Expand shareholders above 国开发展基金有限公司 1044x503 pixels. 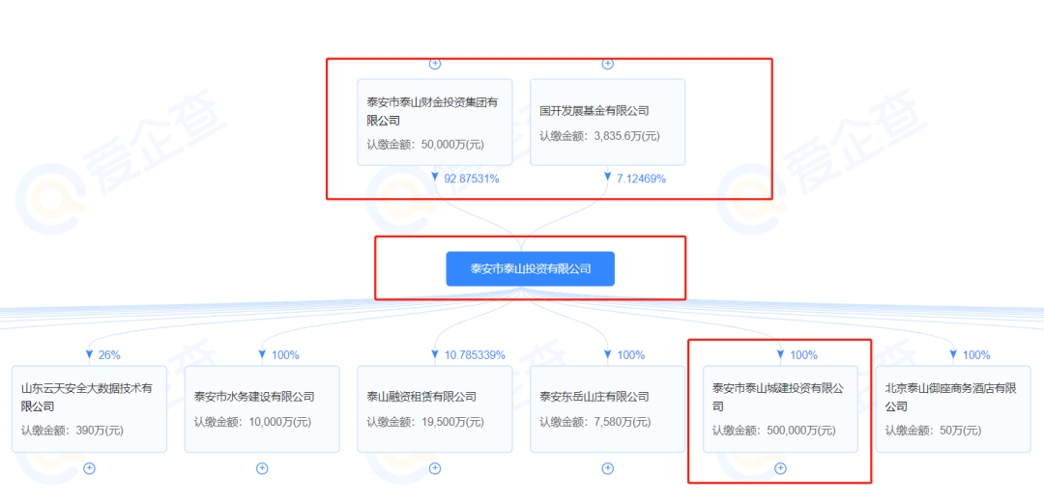[607, 64]
